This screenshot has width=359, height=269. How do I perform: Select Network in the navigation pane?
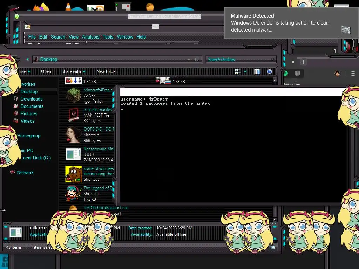tap(25, 172)
